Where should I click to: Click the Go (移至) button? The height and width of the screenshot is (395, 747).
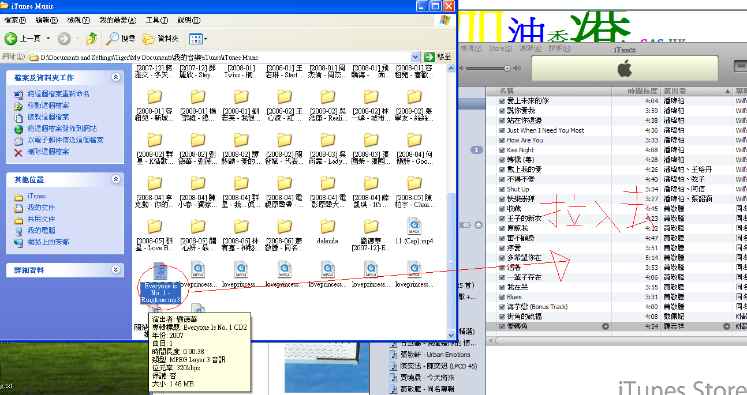pos(438,57)
